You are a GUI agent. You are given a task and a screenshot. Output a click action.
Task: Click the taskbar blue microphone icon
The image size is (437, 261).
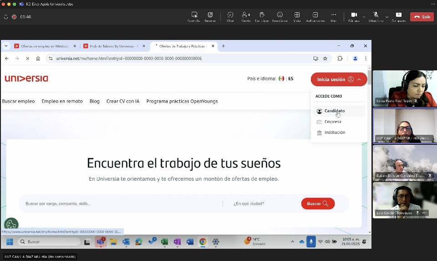[311, 241]
